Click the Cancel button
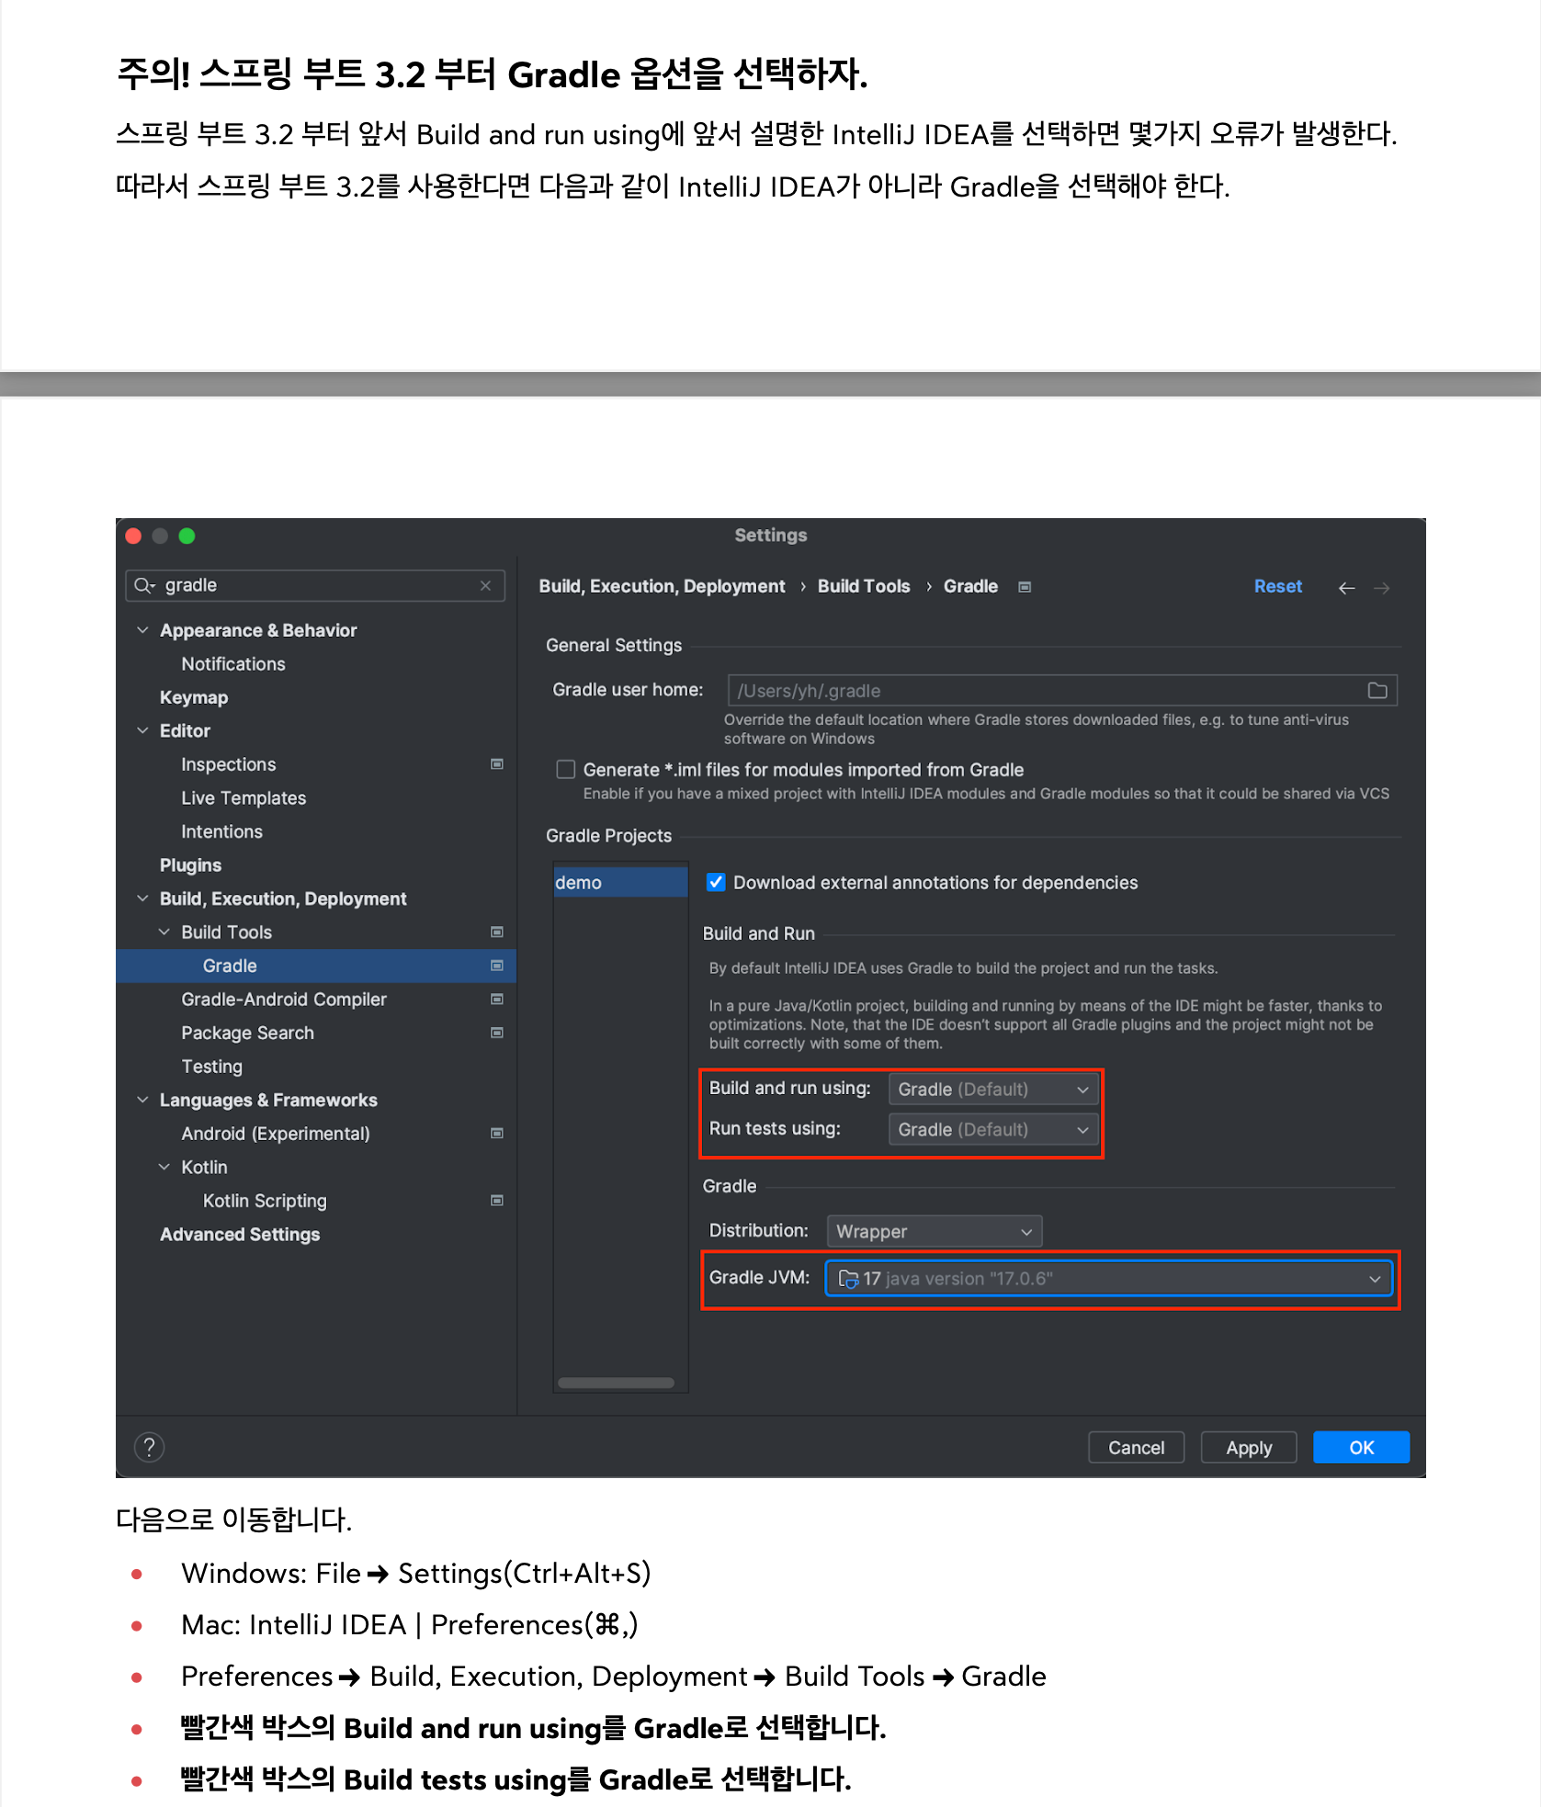Viewport: 1541px width, 1807px height. tap(1136, 1448)
